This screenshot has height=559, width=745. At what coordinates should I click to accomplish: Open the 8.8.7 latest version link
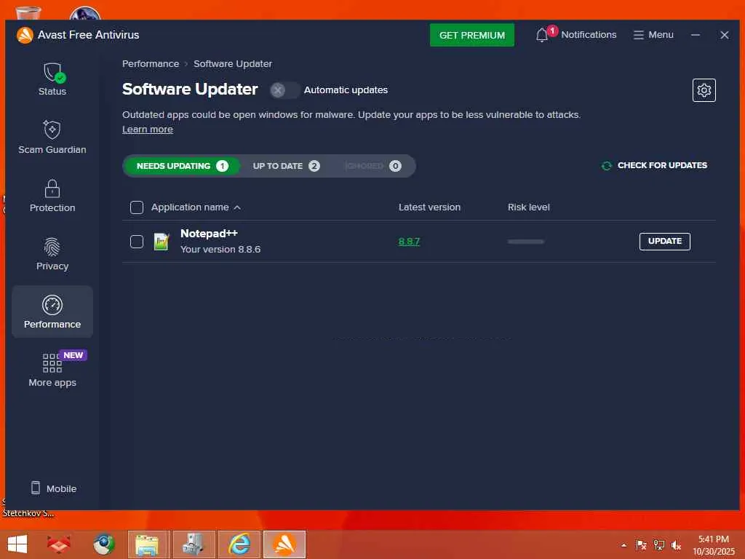point(409,242)
